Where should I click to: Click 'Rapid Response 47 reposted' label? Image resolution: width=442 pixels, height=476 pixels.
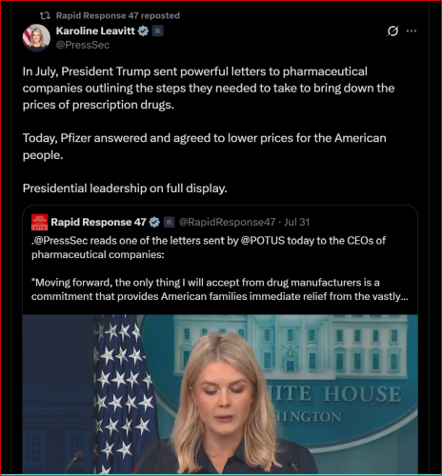coord(118,15)
